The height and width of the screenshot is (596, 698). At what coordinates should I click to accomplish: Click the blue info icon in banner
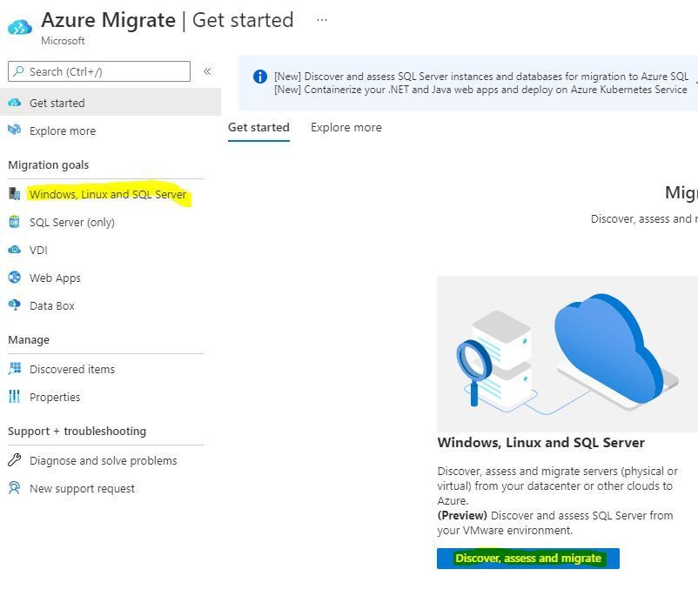pyautogui.click(x=260, y=77)
